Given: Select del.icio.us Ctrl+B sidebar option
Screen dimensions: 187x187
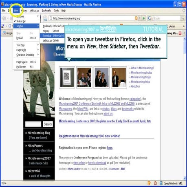Looking at the screenshot, I should pyautogui.click(x=53, y=40).
